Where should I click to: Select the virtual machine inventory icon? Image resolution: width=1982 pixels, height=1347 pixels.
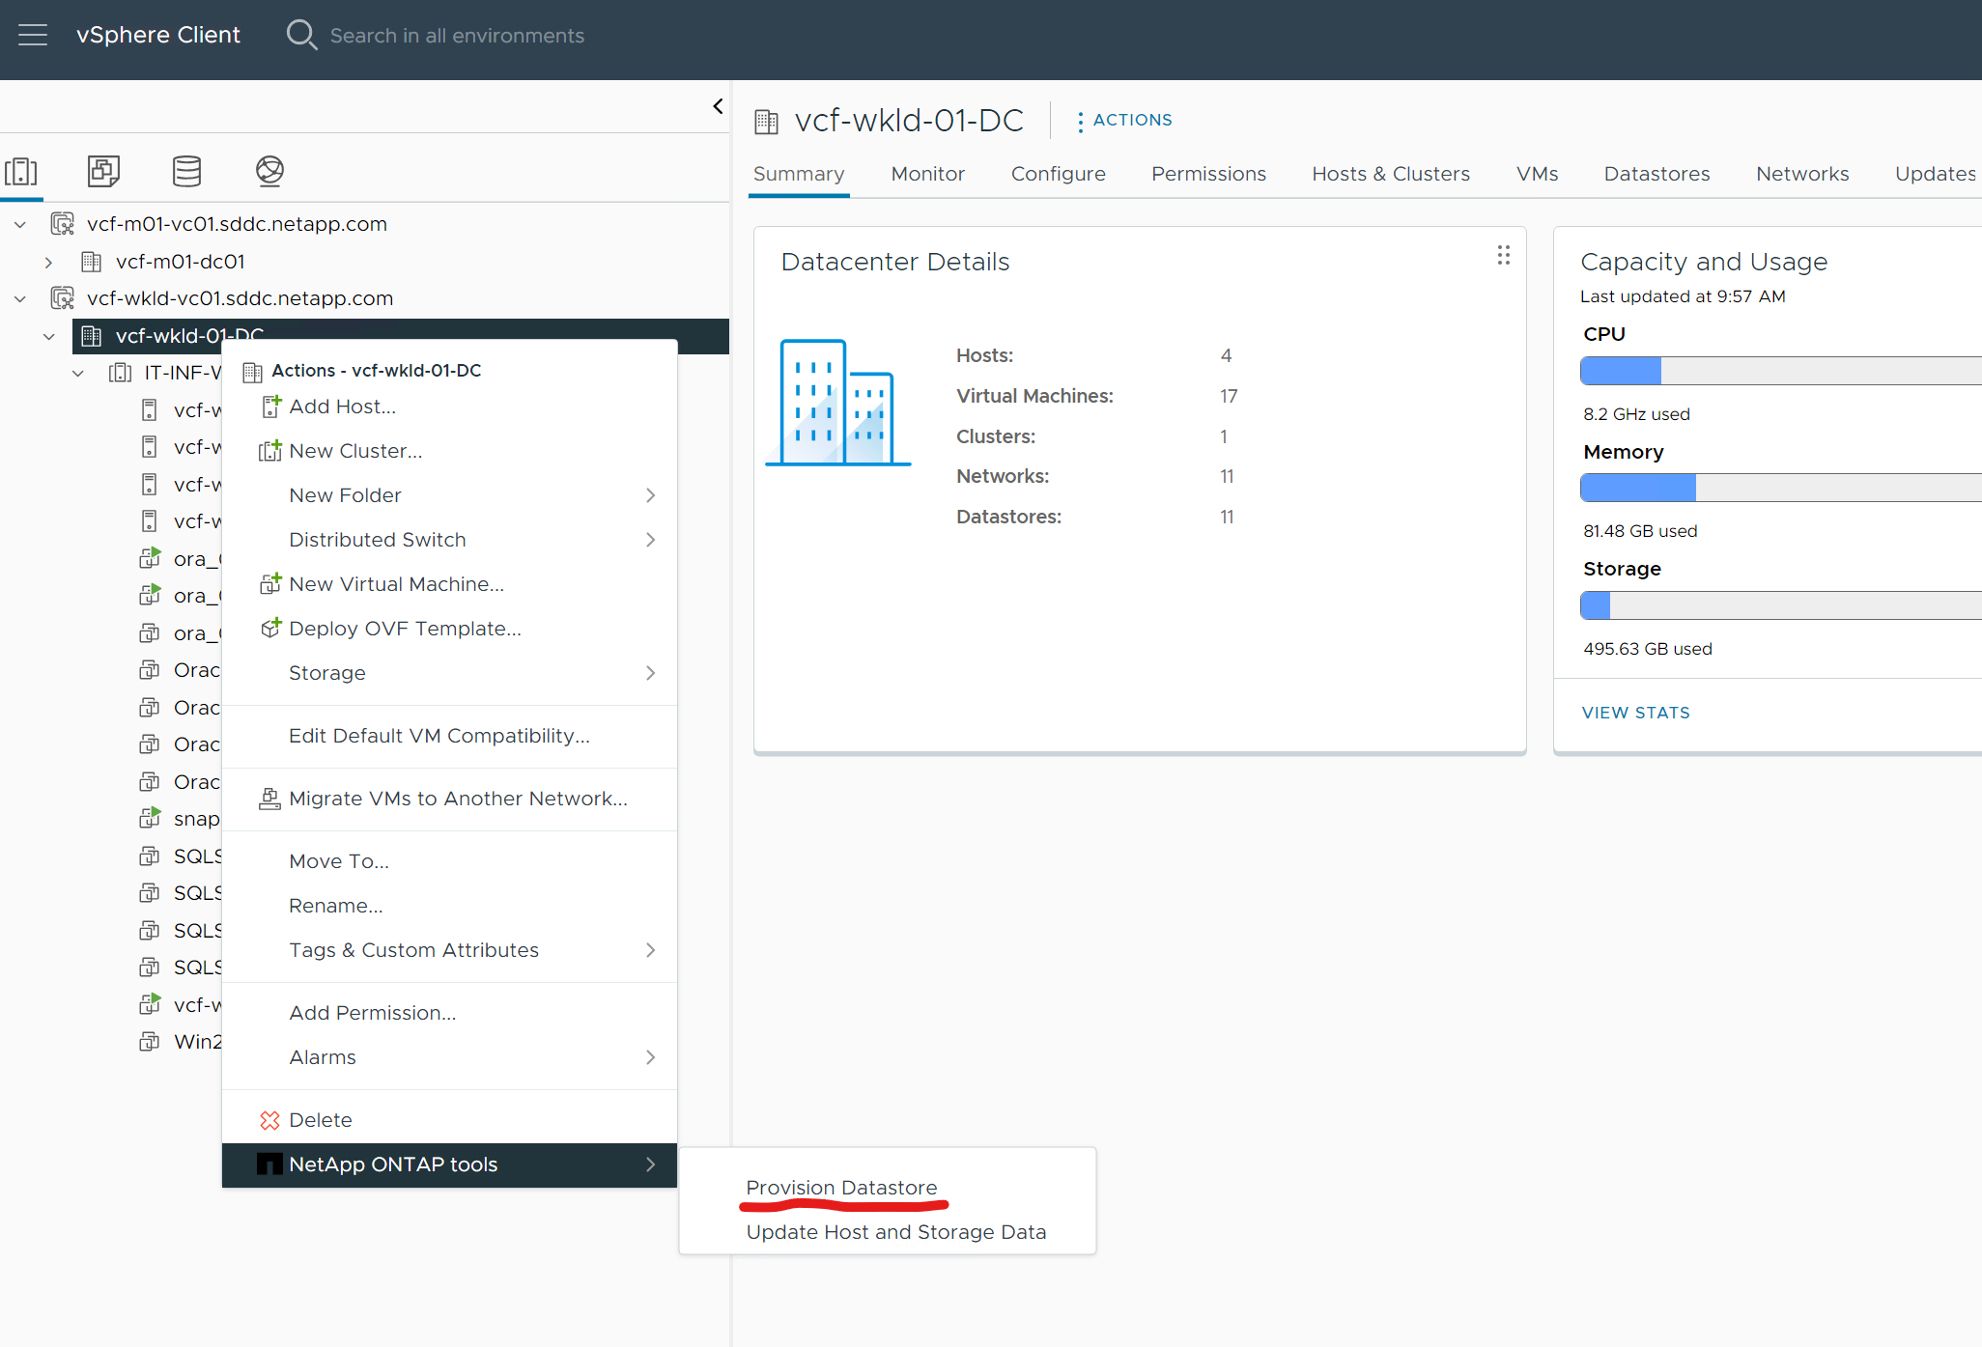click(x=103, y=170)
